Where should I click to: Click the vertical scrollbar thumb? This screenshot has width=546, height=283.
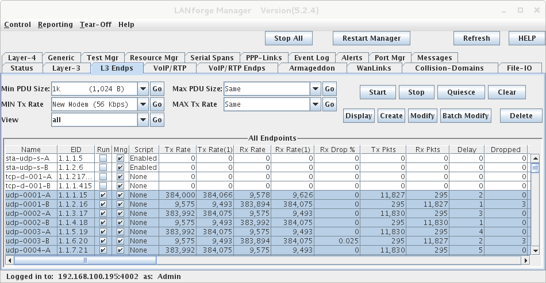pos(535,168)
